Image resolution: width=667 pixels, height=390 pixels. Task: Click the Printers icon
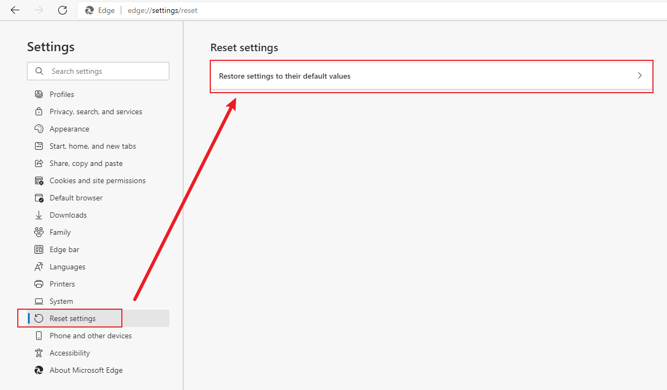tap(39, 284)
